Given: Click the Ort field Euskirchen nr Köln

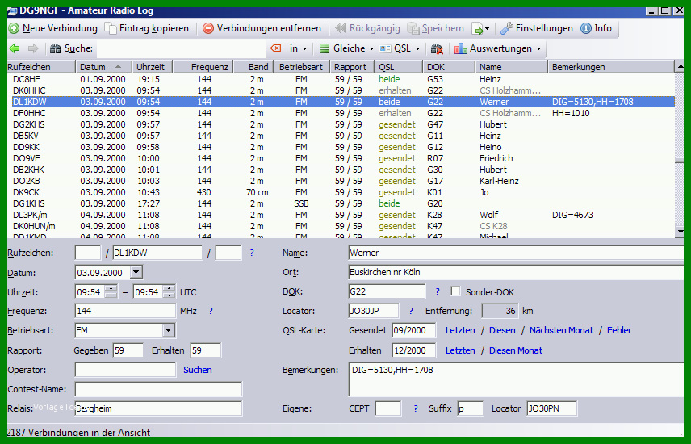Looking at the screenshot, I should pyautogui.click(x=516, y=273).
